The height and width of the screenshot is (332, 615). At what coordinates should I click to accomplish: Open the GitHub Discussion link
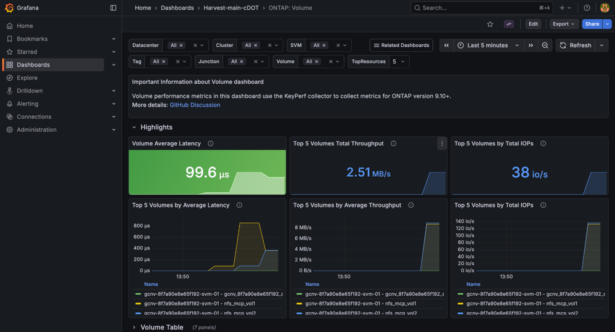click(x=195, y=105)
